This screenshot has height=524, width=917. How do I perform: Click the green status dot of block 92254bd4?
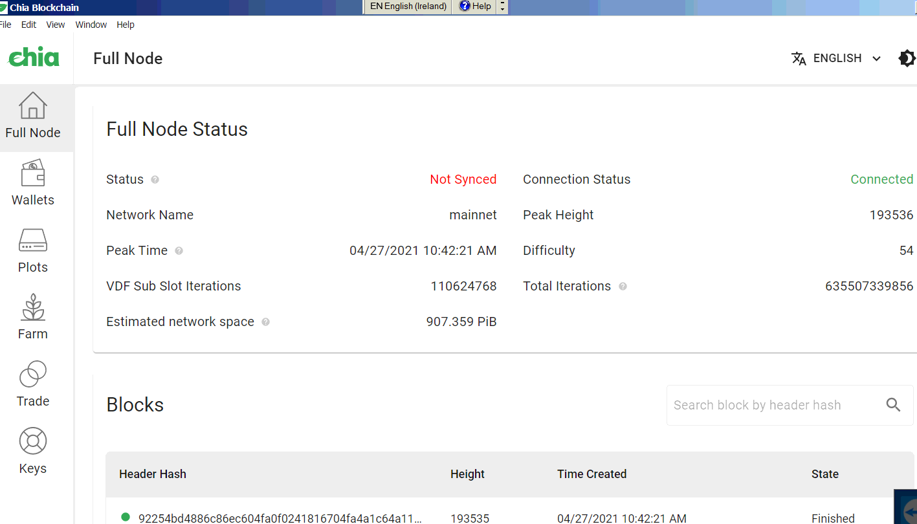pos(126,517)
